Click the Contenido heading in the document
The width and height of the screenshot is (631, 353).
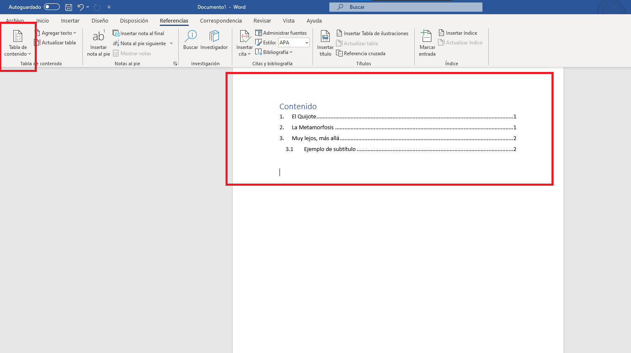click(x=298, y=106)
